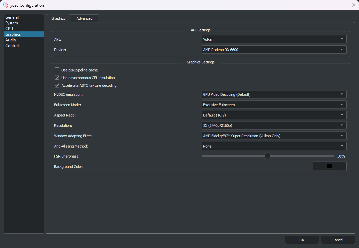359x248 pixels.
Task: Open the Window Adapting Filter dropdown
Action: point(274,136)
